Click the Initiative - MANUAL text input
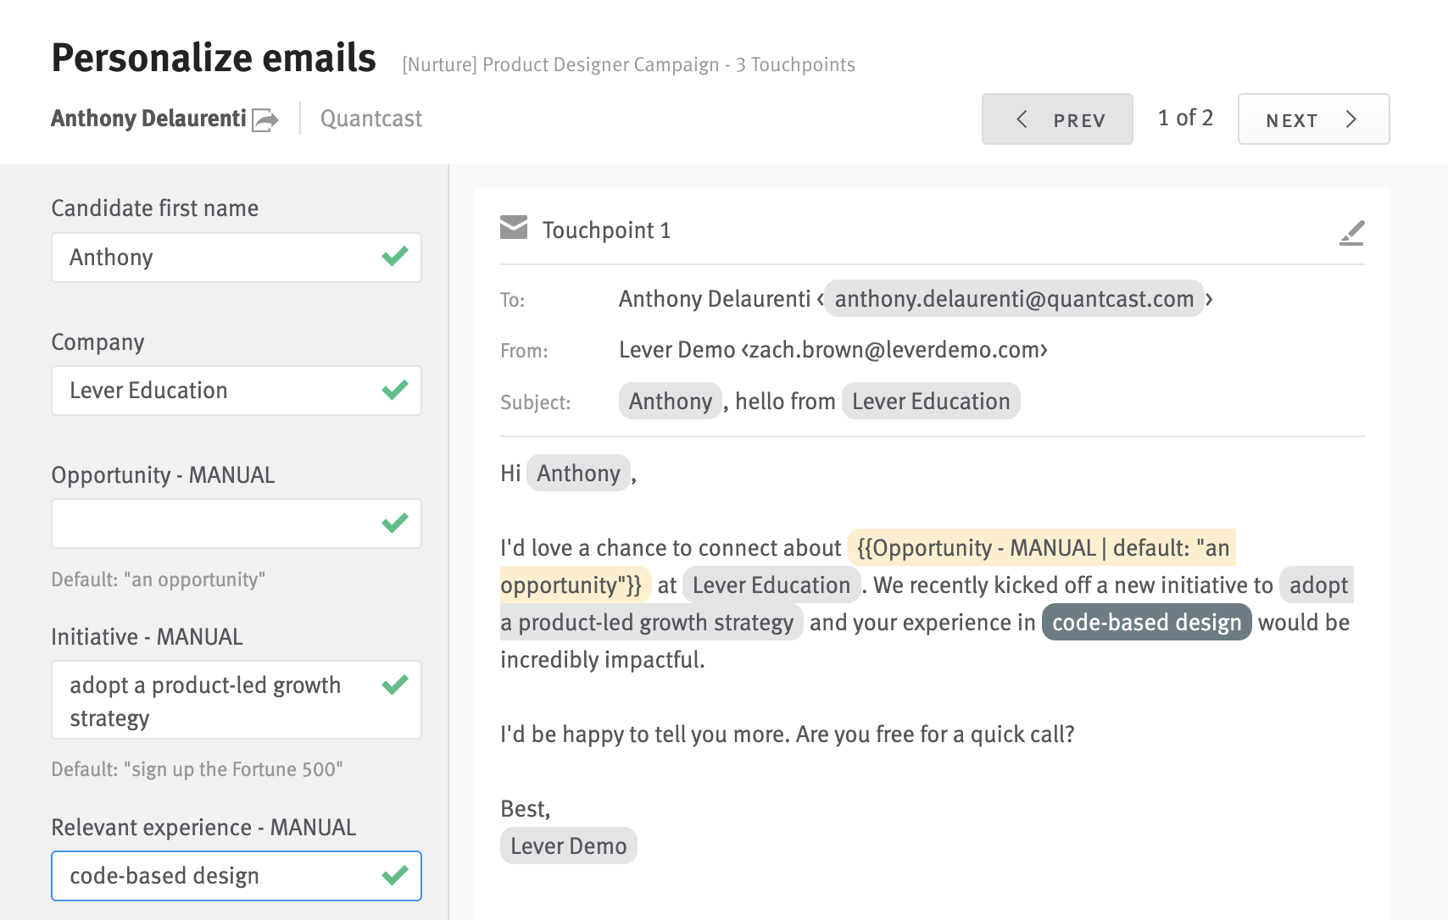Image resolution: width=1448 pixels, height=920 pixels. click(237, 700)
